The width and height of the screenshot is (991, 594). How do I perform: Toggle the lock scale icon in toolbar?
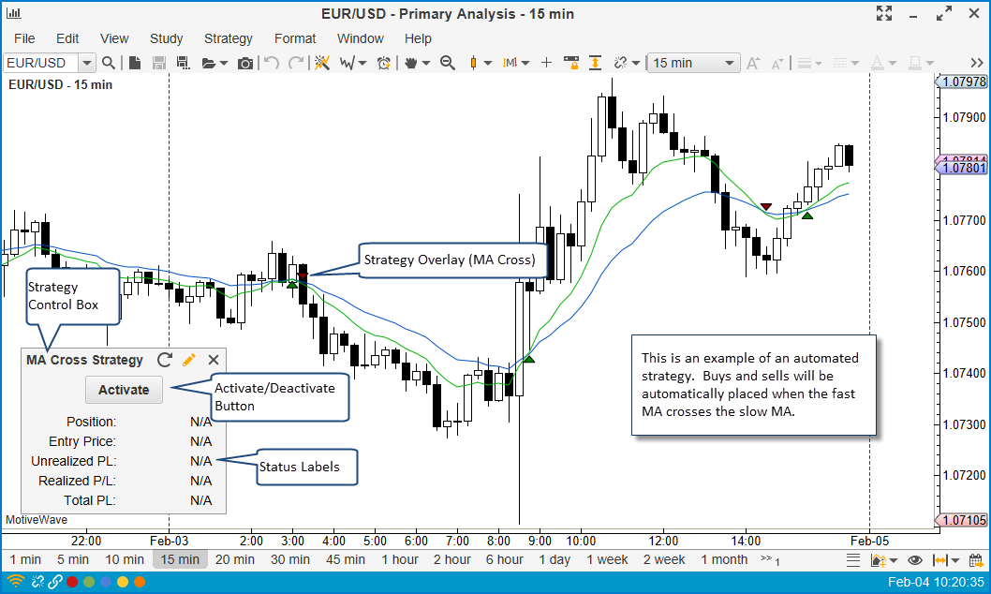point(570,63)
